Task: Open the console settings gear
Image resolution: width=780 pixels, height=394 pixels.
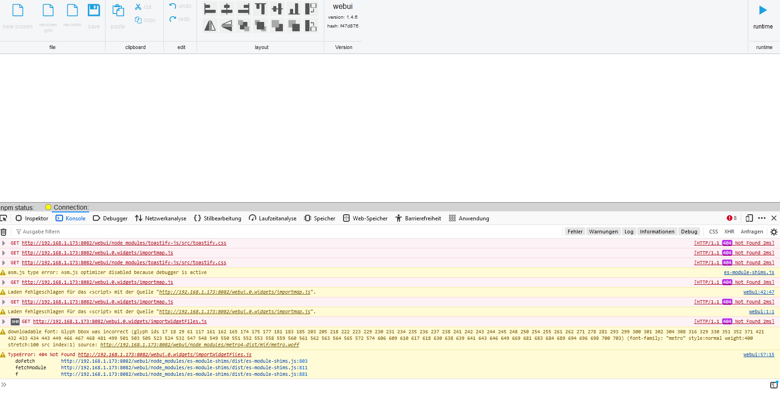Action: [x=774, y=232]
